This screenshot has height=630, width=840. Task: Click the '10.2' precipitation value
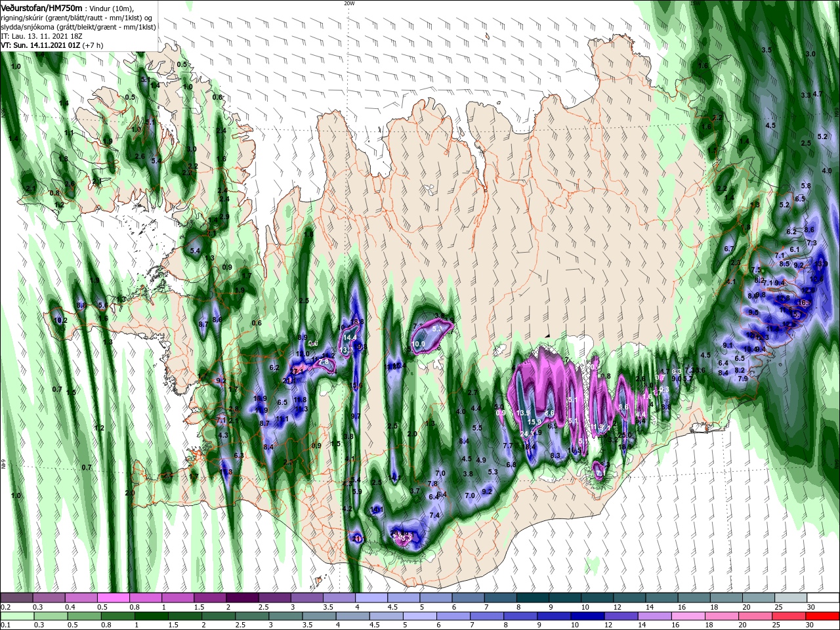click(x=60, y=321)
